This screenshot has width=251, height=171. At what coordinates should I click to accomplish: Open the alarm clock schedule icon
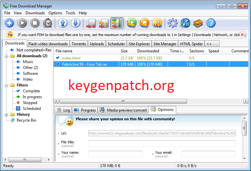[x=47, y=23]
